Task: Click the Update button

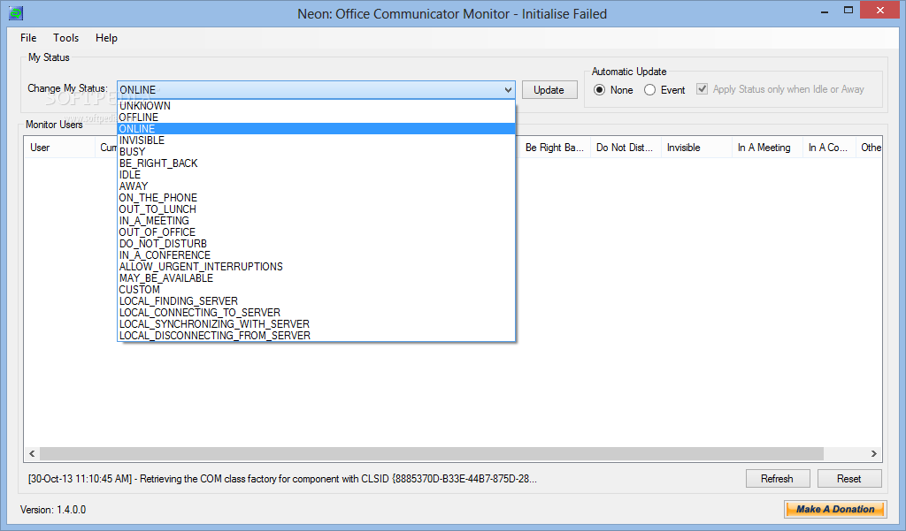Action: coord(549,90)
